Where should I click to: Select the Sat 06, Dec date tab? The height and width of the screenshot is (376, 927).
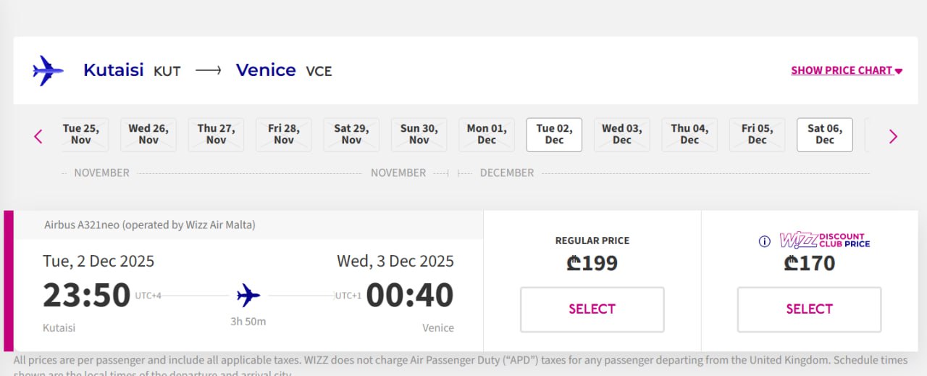[x=825, y=135]
